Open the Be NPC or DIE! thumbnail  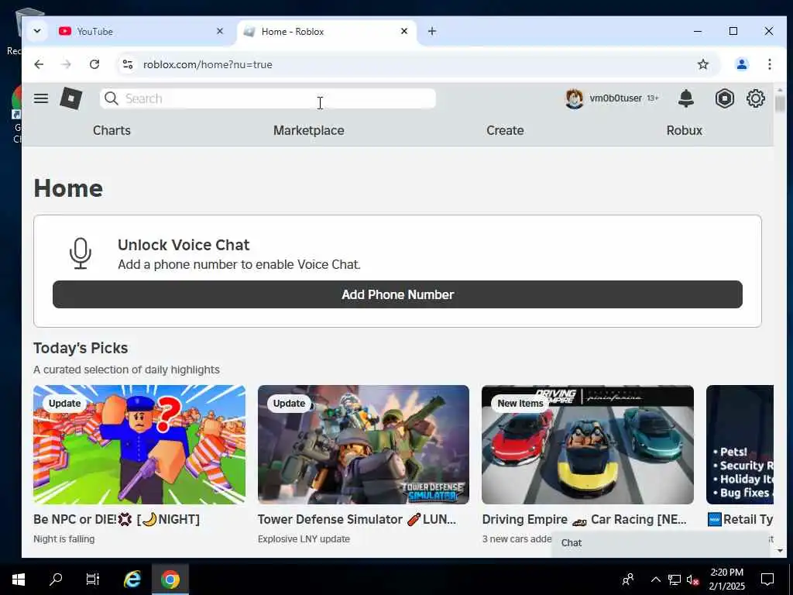(139, 445)
